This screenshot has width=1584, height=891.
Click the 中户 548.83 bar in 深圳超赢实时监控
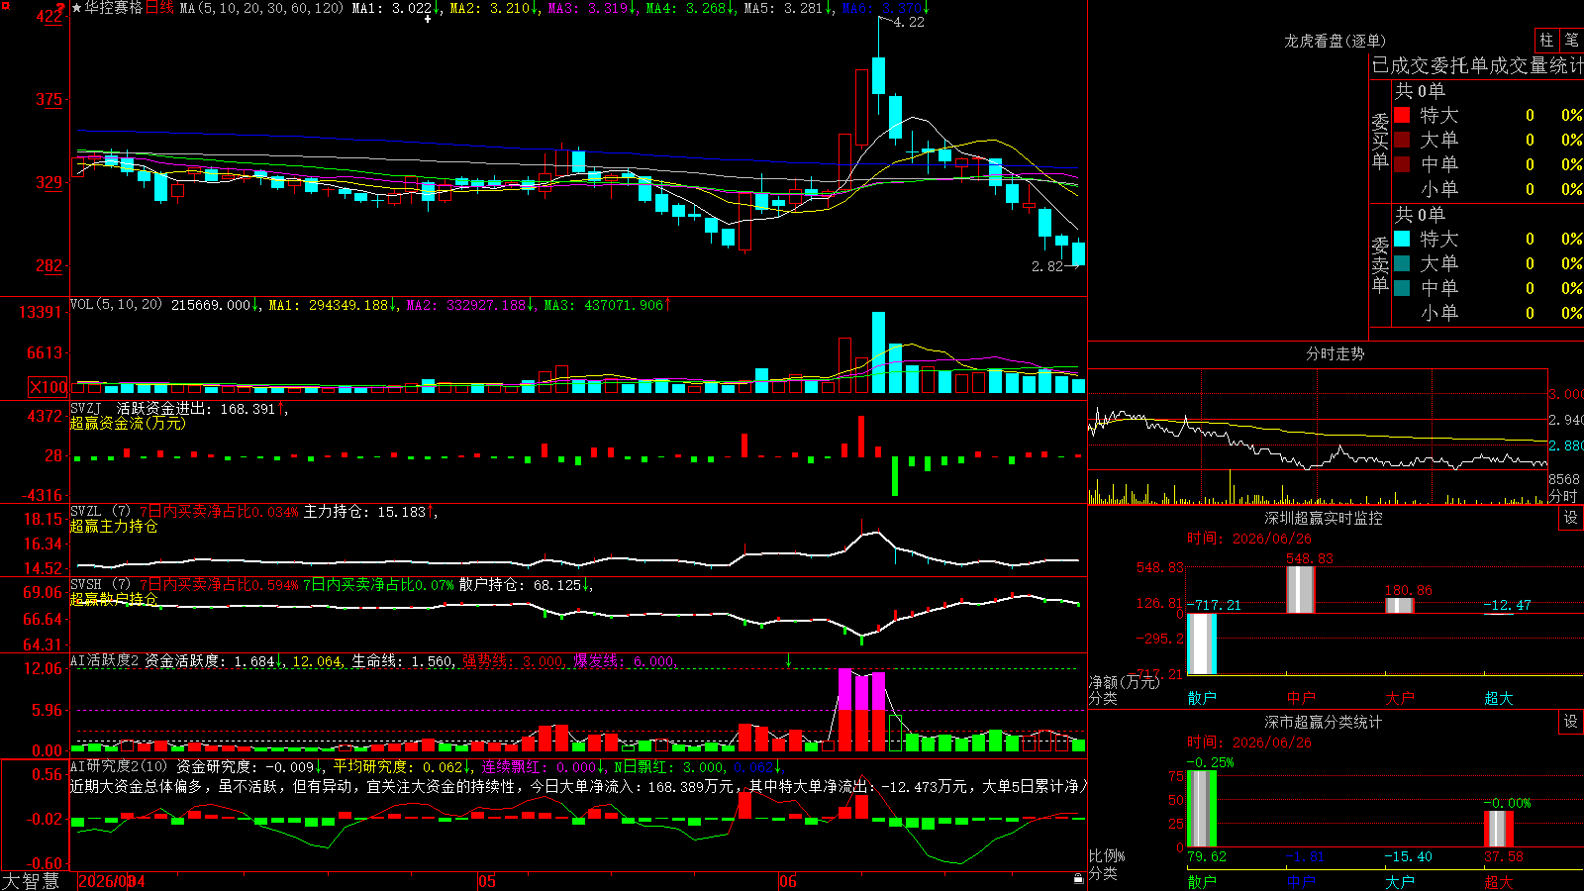[1301, 589]
